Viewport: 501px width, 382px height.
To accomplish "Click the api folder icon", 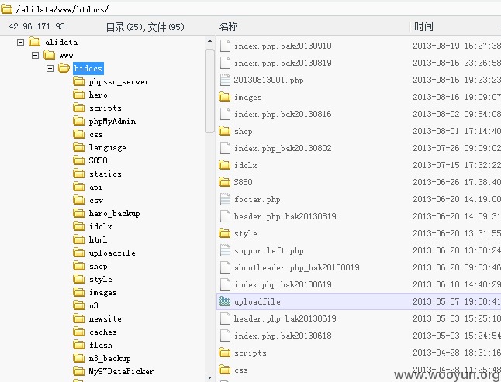I will pos(78,187).
